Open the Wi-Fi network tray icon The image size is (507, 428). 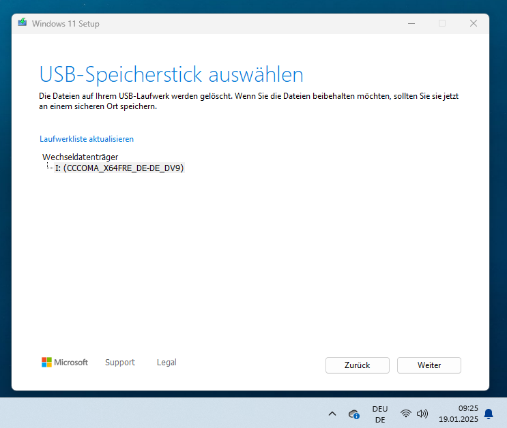coord(405,414)
